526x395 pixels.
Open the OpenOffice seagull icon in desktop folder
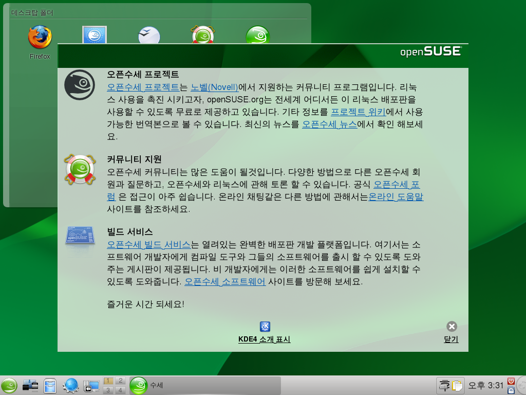tap(149, 35)
